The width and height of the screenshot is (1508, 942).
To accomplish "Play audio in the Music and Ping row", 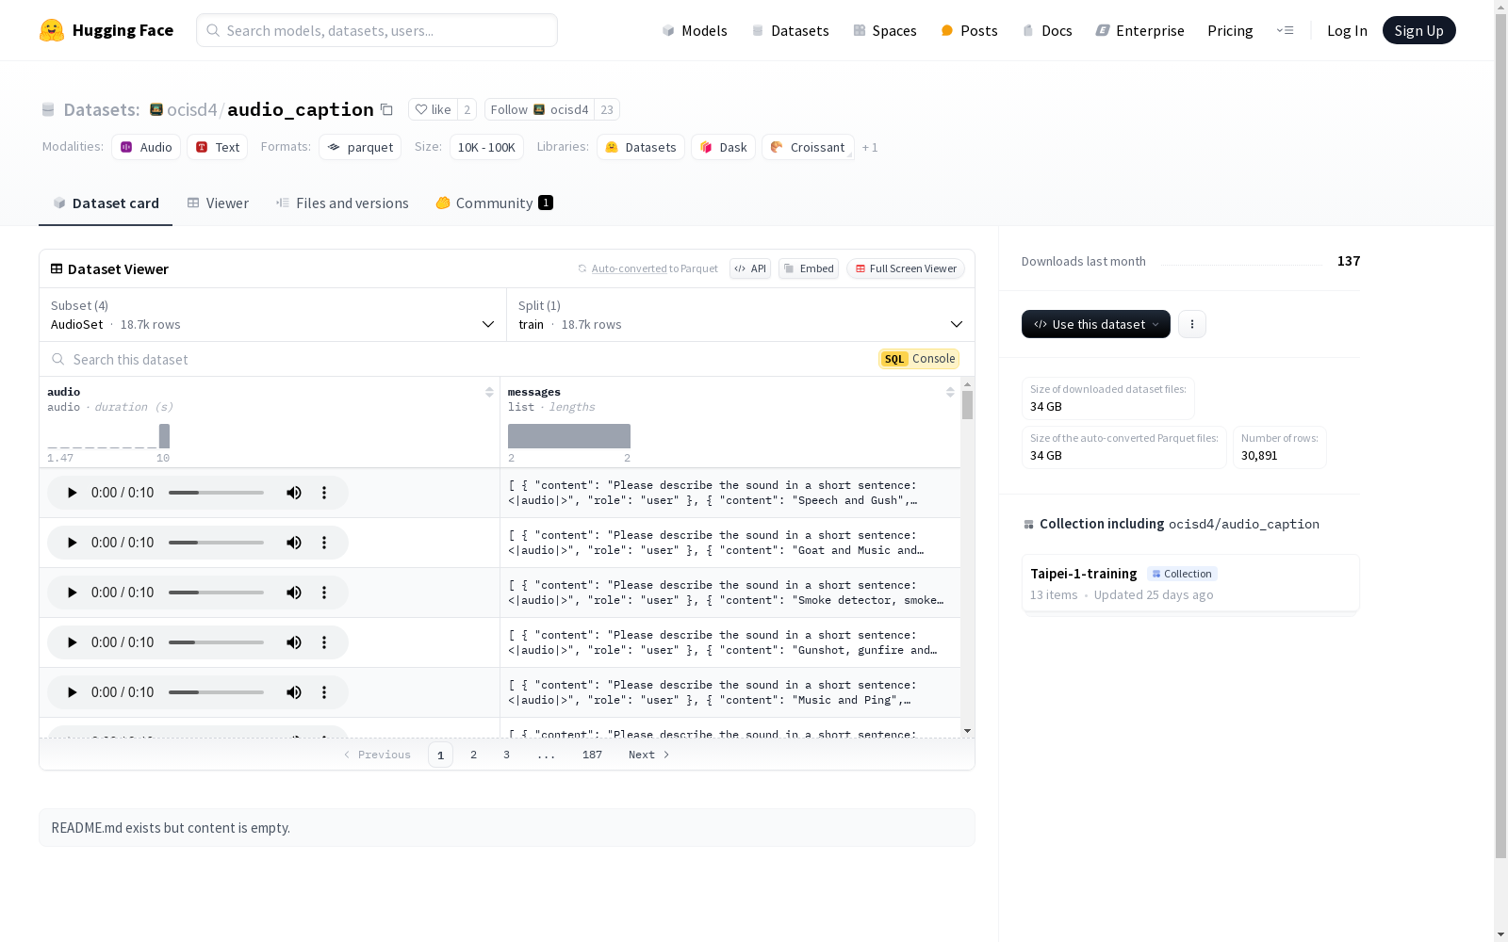I will 72,692.
